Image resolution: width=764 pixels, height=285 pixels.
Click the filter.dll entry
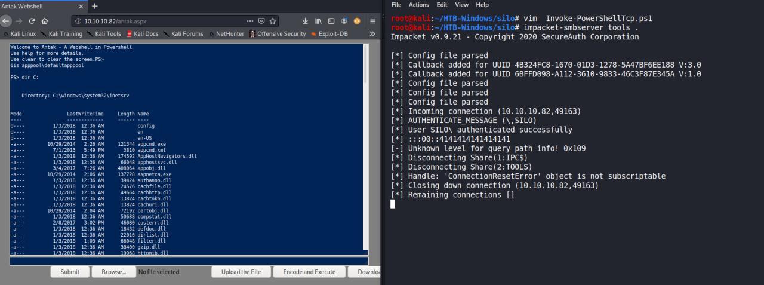[152, 240]
